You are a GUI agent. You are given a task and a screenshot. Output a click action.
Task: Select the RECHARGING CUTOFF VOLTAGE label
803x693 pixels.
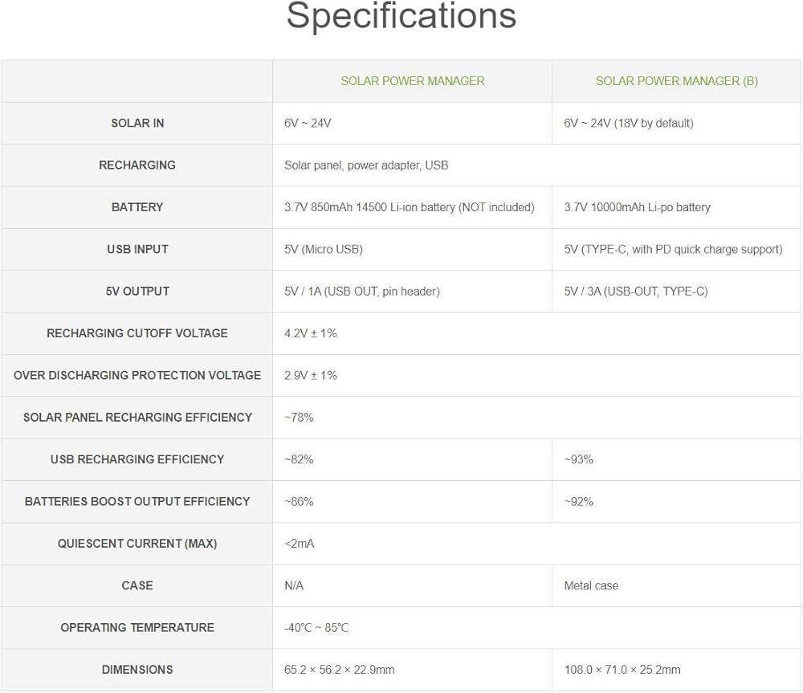tap(137, 333)
